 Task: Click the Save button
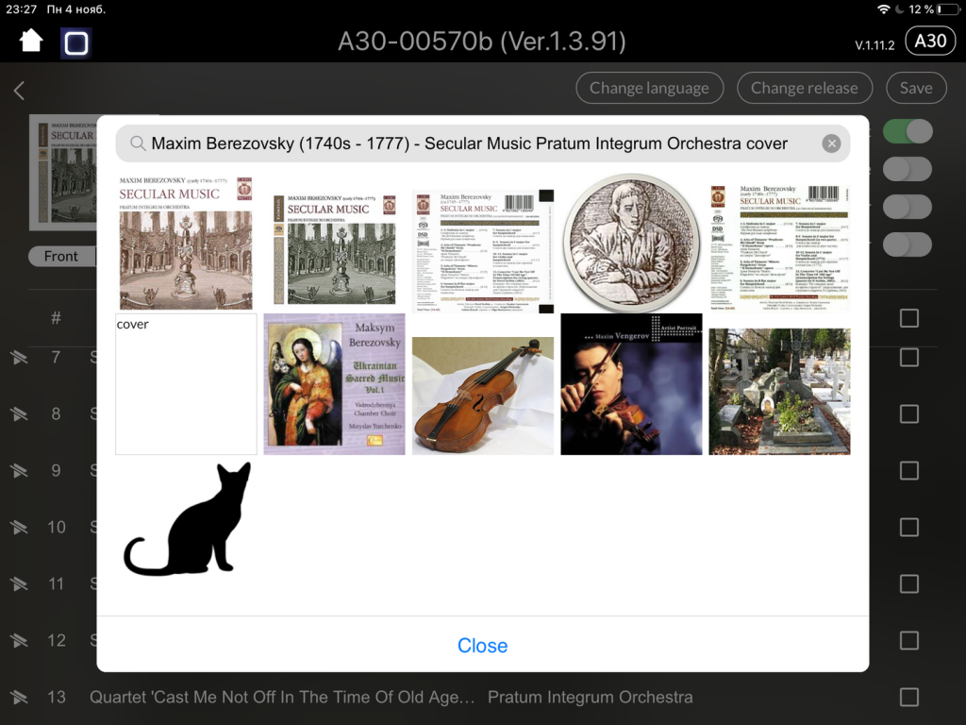click(x=916, y=88)
